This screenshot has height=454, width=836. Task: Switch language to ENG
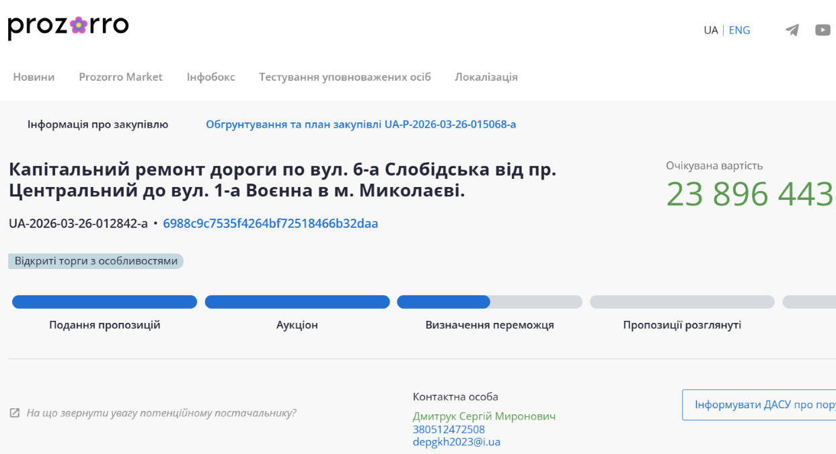point(739,30)
